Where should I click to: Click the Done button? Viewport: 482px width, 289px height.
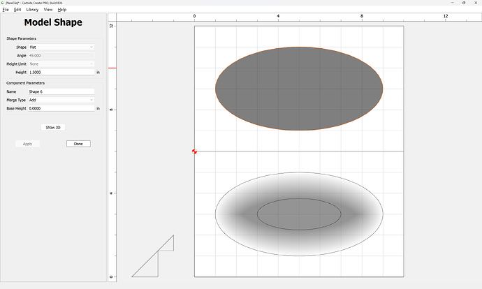coord(78,144)
